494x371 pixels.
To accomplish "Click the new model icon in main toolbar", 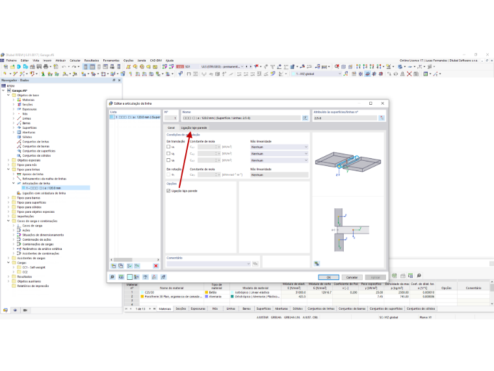I will (x=6, y=66).
